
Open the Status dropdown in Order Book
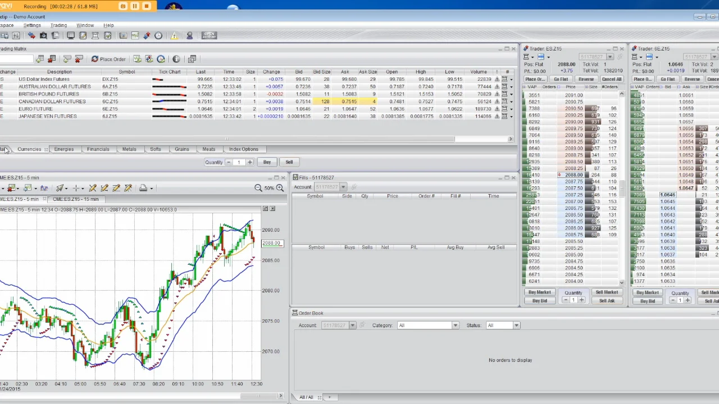[x=516, y=325]
